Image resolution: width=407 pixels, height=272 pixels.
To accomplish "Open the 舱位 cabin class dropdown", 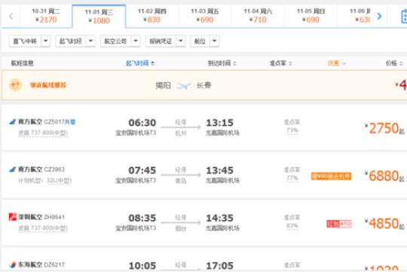I will (205, 41).
